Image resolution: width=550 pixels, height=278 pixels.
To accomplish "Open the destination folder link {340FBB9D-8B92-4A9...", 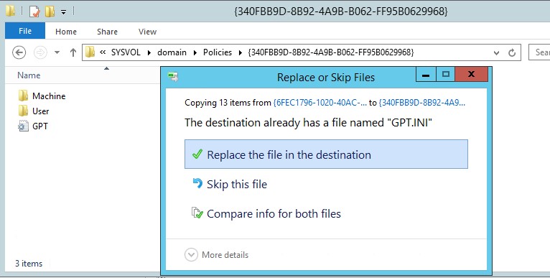I will point(422,103).
